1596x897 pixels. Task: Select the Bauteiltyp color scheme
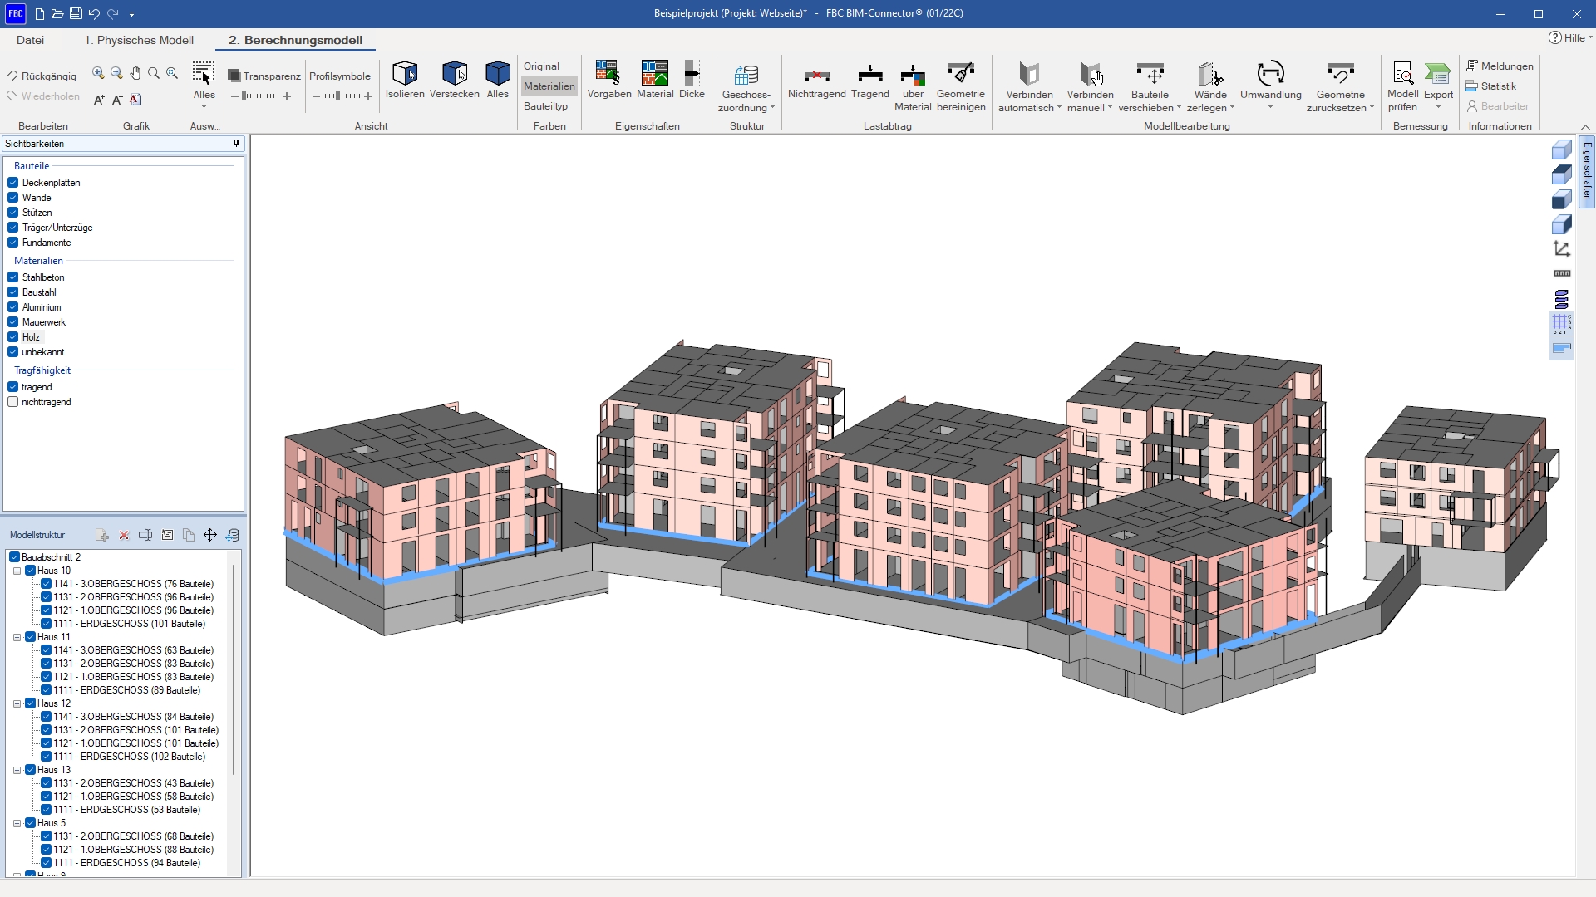click(545, 106)
